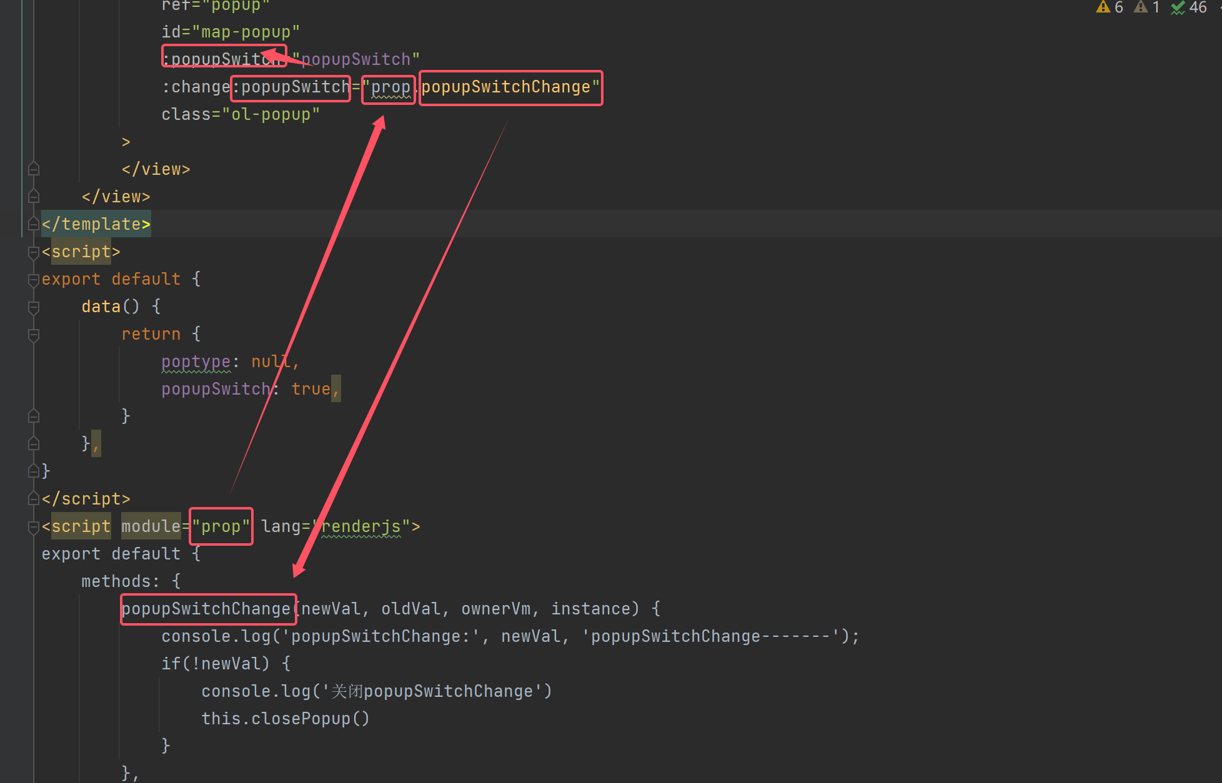Click the green typo checkmark showing 46
This screenshot has width=1222, height=783.
pos(1178,7)
